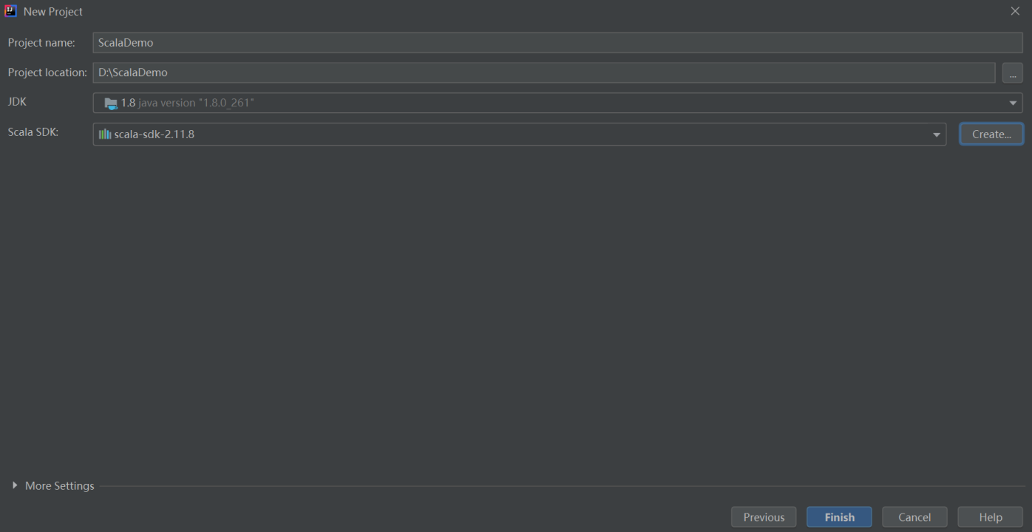Screen dimensions: 1032x532
Task: Click the Create... Scala SDK button
Action: (991, 134)
